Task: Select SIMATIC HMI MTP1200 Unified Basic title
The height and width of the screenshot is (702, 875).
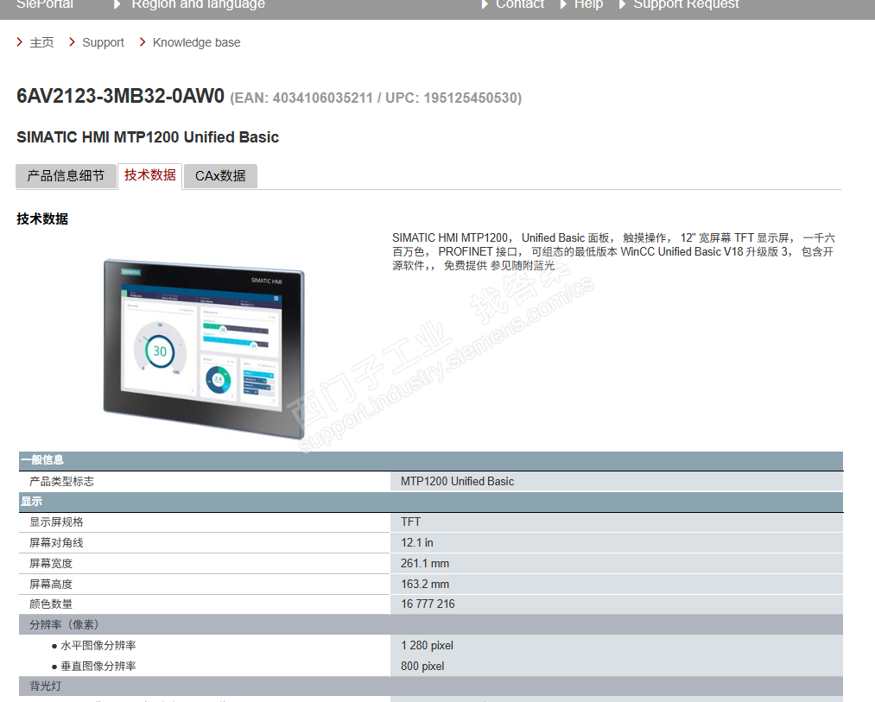Action: (148, 137)
